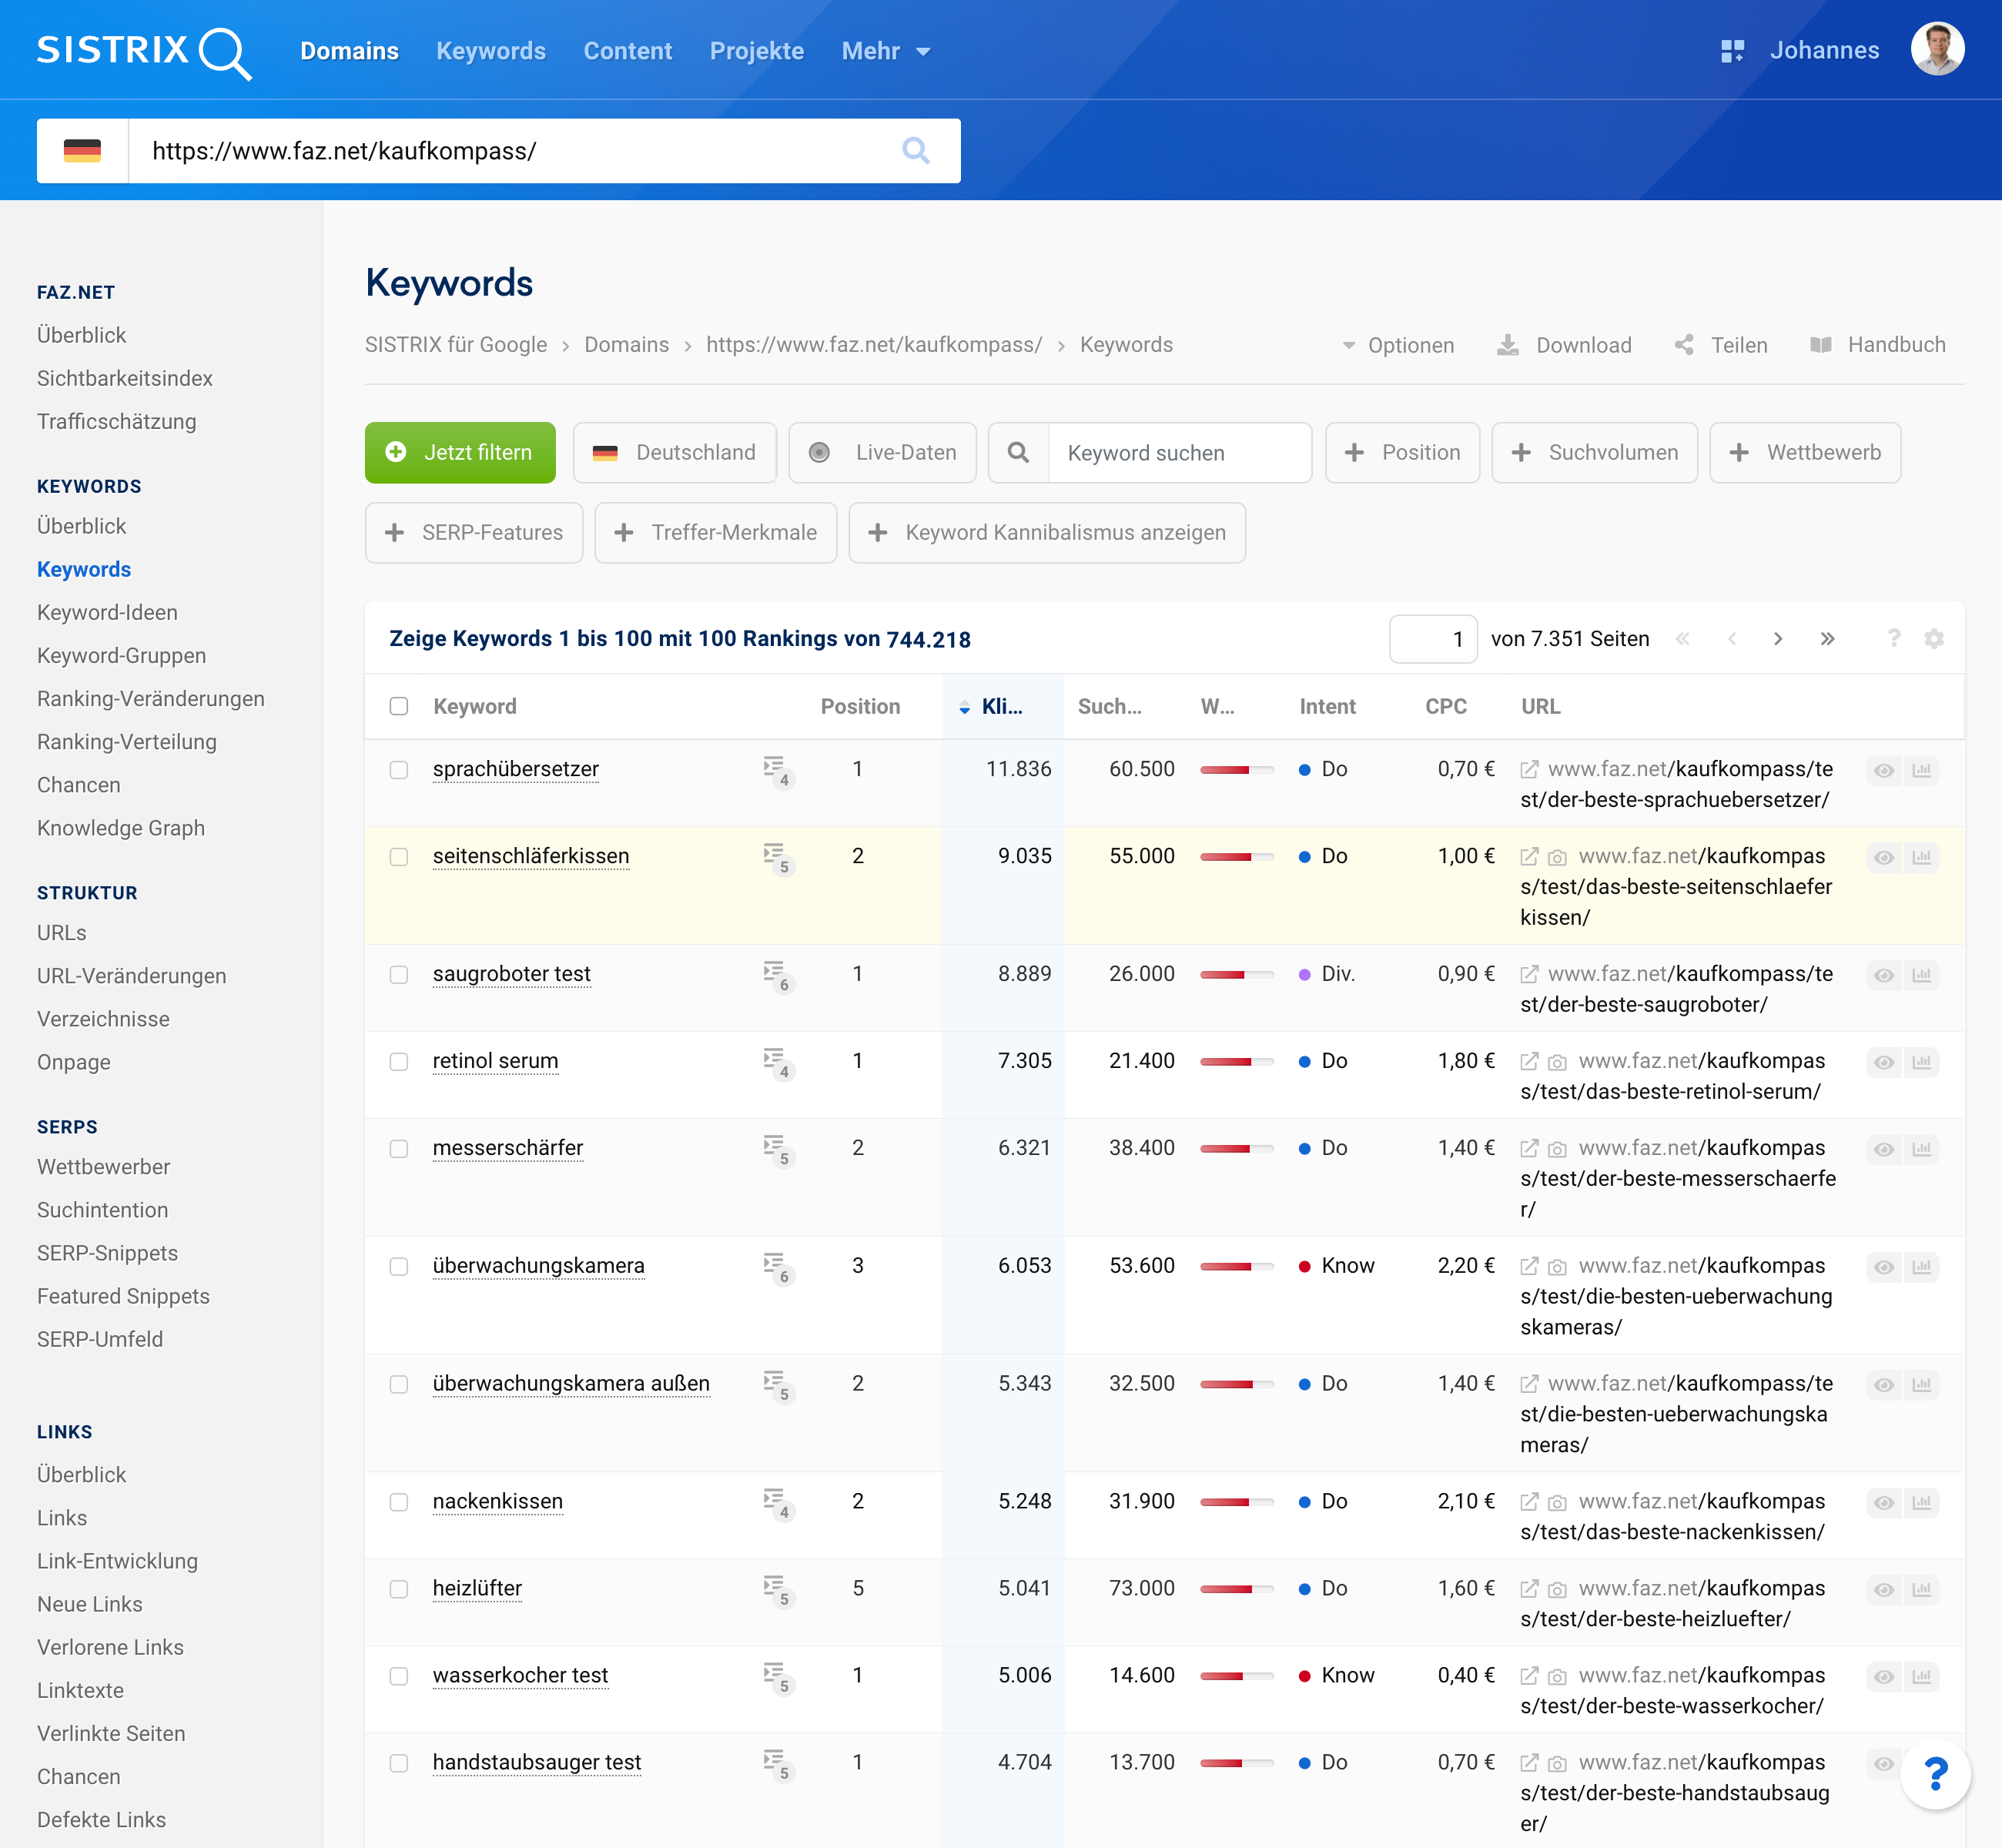Open Ranking-Veränderungen in the sidebar
Screen dimensions: 2002x1848
click(151, 699)
